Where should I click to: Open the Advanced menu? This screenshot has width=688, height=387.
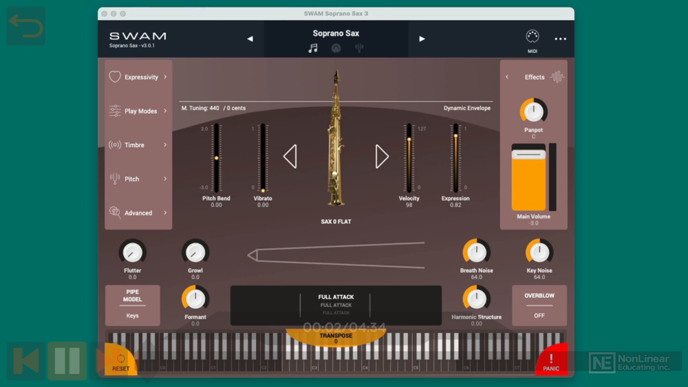[x=138, y=213]
